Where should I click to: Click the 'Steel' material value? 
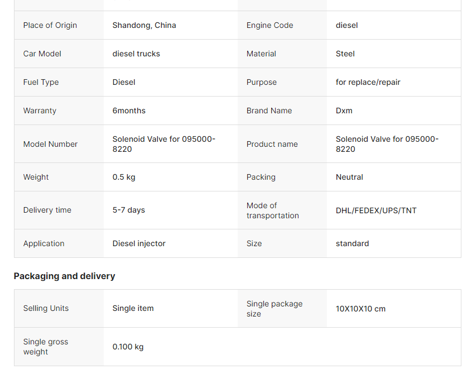[x=345, y=54]
